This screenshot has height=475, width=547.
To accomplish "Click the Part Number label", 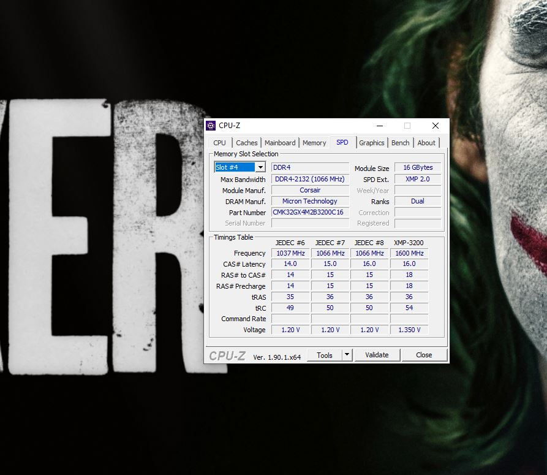I will pyautogui.click(x=247, y=213).
